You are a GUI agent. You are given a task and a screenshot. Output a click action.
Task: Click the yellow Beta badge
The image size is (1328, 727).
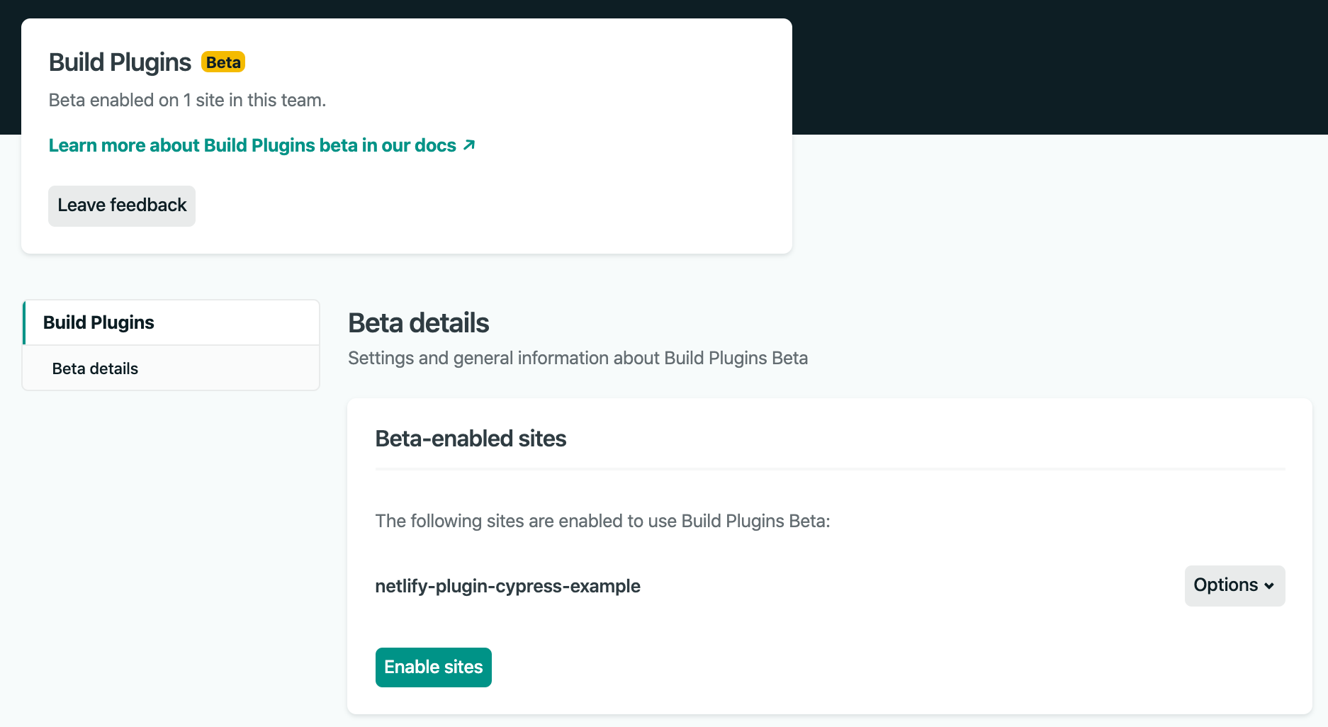tap(223, 62)
